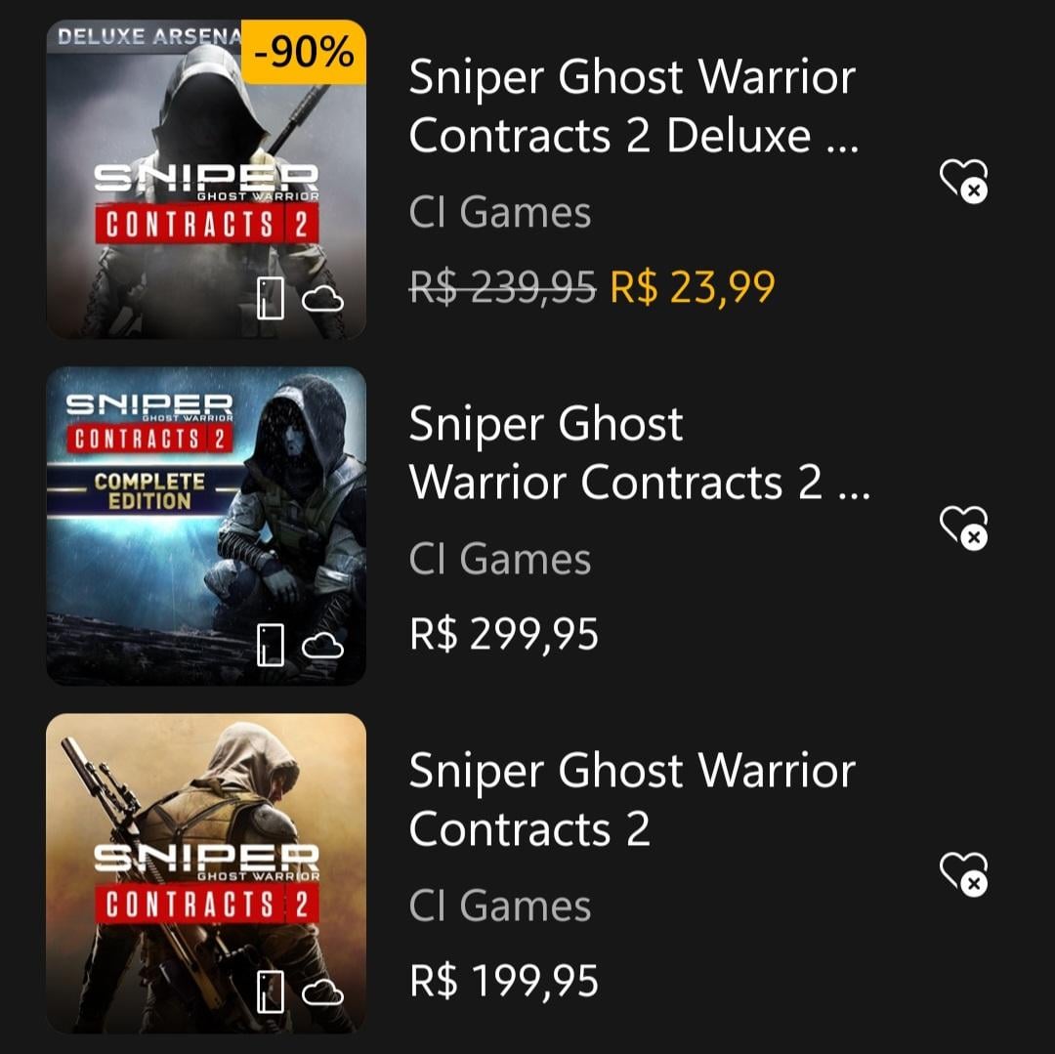Click console icon on Complete Edition cover
The image size is (1055, 1054).
click(271, 645)
